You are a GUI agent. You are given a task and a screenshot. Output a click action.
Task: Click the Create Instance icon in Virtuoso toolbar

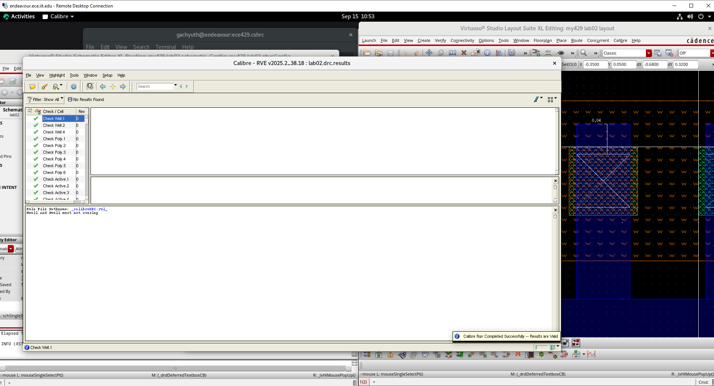point(536,53)
